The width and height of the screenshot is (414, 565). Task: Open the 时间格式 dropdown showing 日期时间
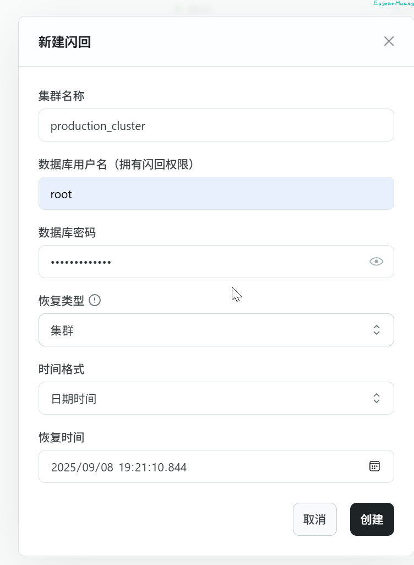tap(209, 398)
